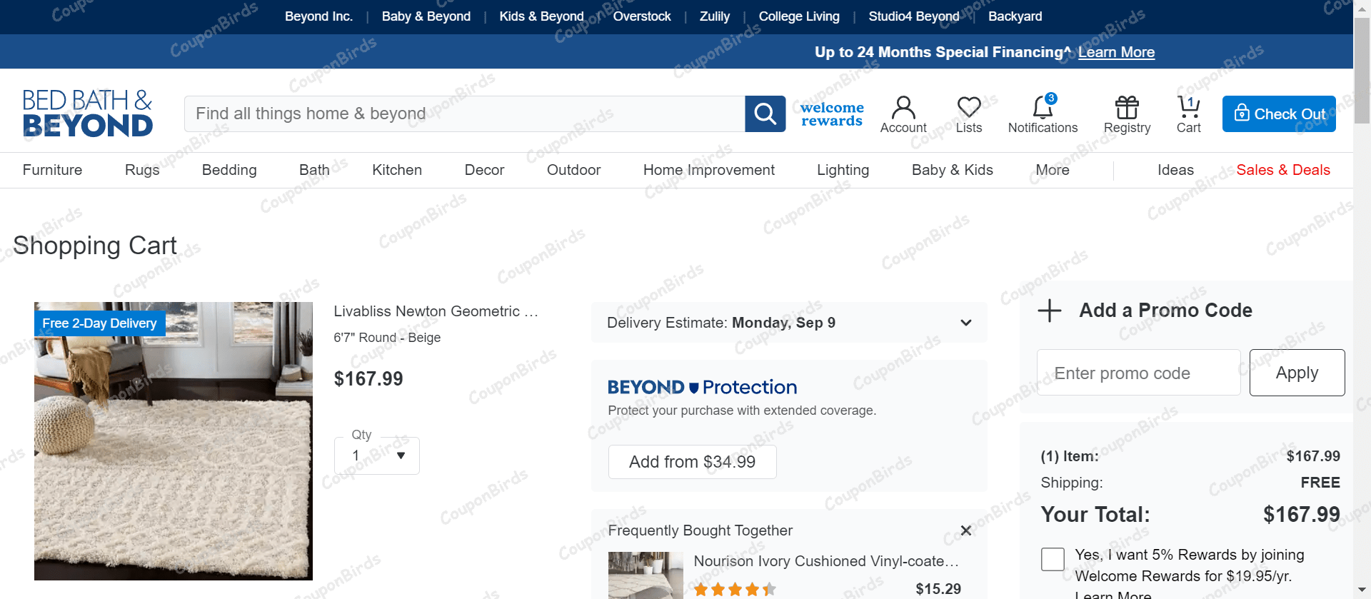Open the Lists heart icon

click(969, 114)
